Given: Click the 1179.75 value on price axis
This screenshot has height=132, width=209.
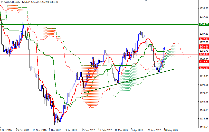Looking at the screenshot, I should pos(204,93).
